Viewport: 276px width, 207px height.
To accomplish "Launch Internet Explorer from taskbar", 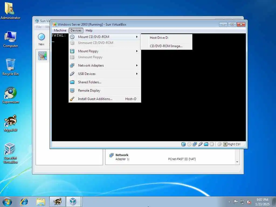I will click(x=24, y=202).
